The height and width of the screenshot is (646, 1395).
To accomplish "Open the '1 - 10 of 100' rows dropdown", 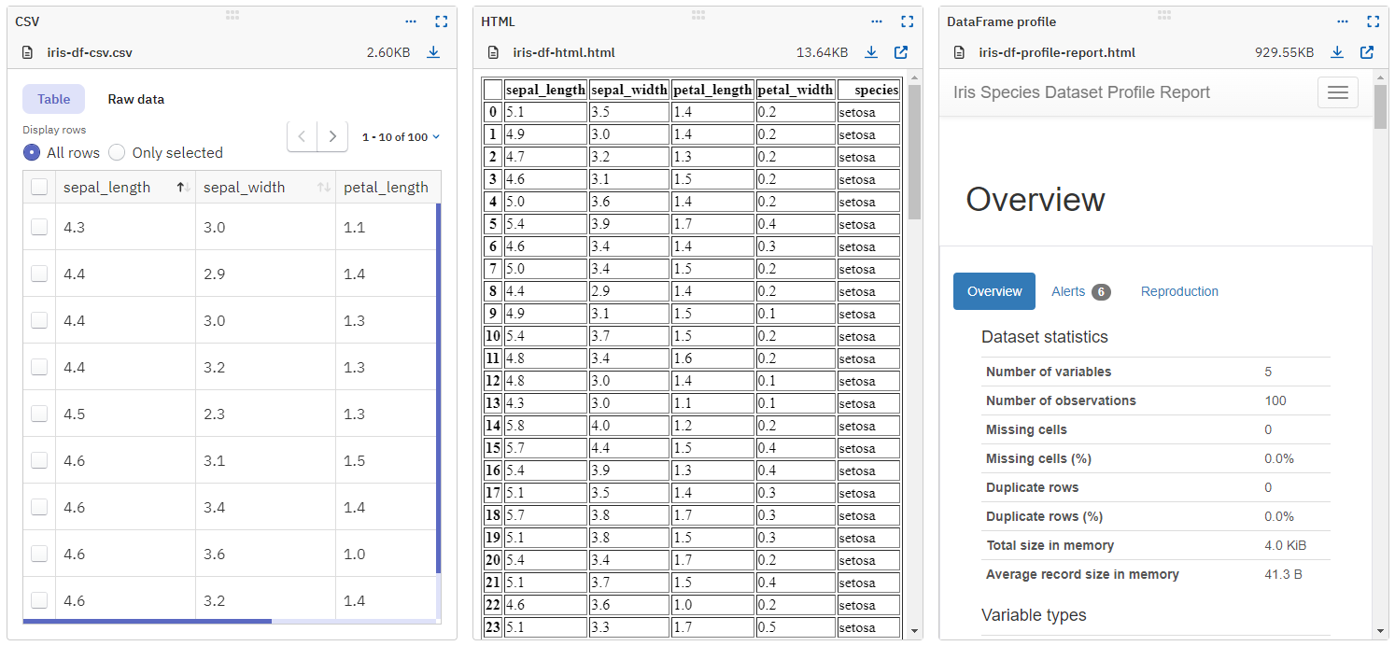I will pyautogui.click(x=401, y=136).
